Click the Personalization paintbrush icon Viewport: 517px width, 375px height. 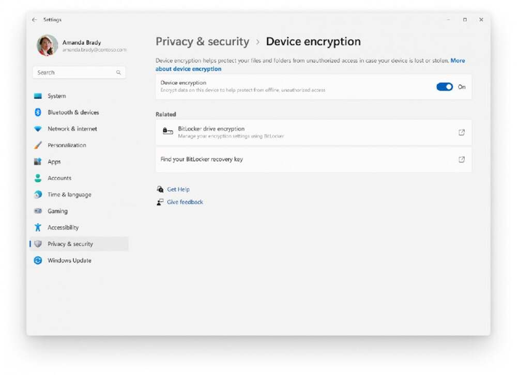[38, 145]
